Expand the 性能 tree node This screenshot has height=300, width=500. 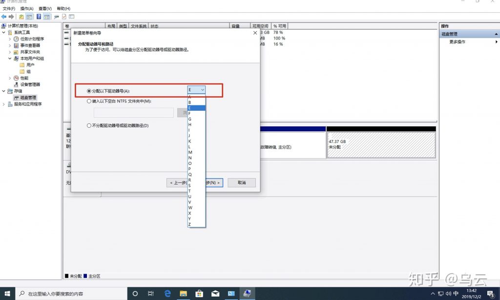10,78
